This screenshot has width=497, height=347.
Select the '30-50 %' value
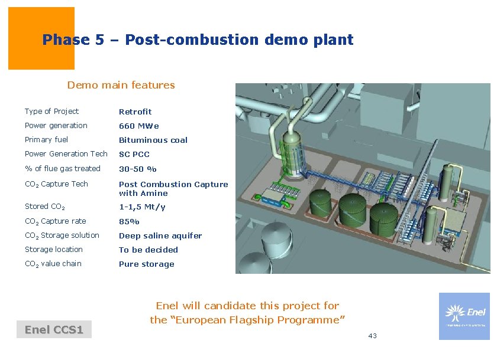tap(137, 169)
